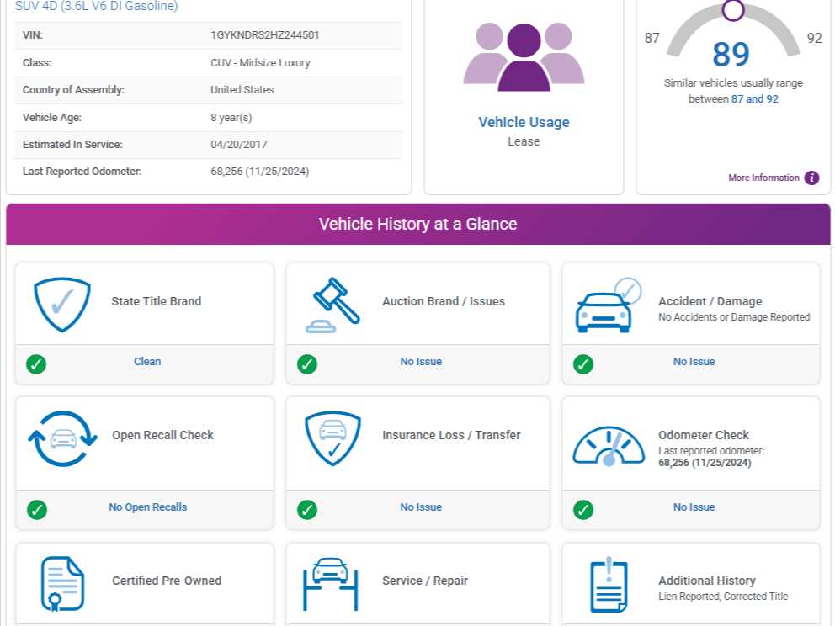Click the in-service date 04/20/2017
835x626 pixels.
pos(238,144)
